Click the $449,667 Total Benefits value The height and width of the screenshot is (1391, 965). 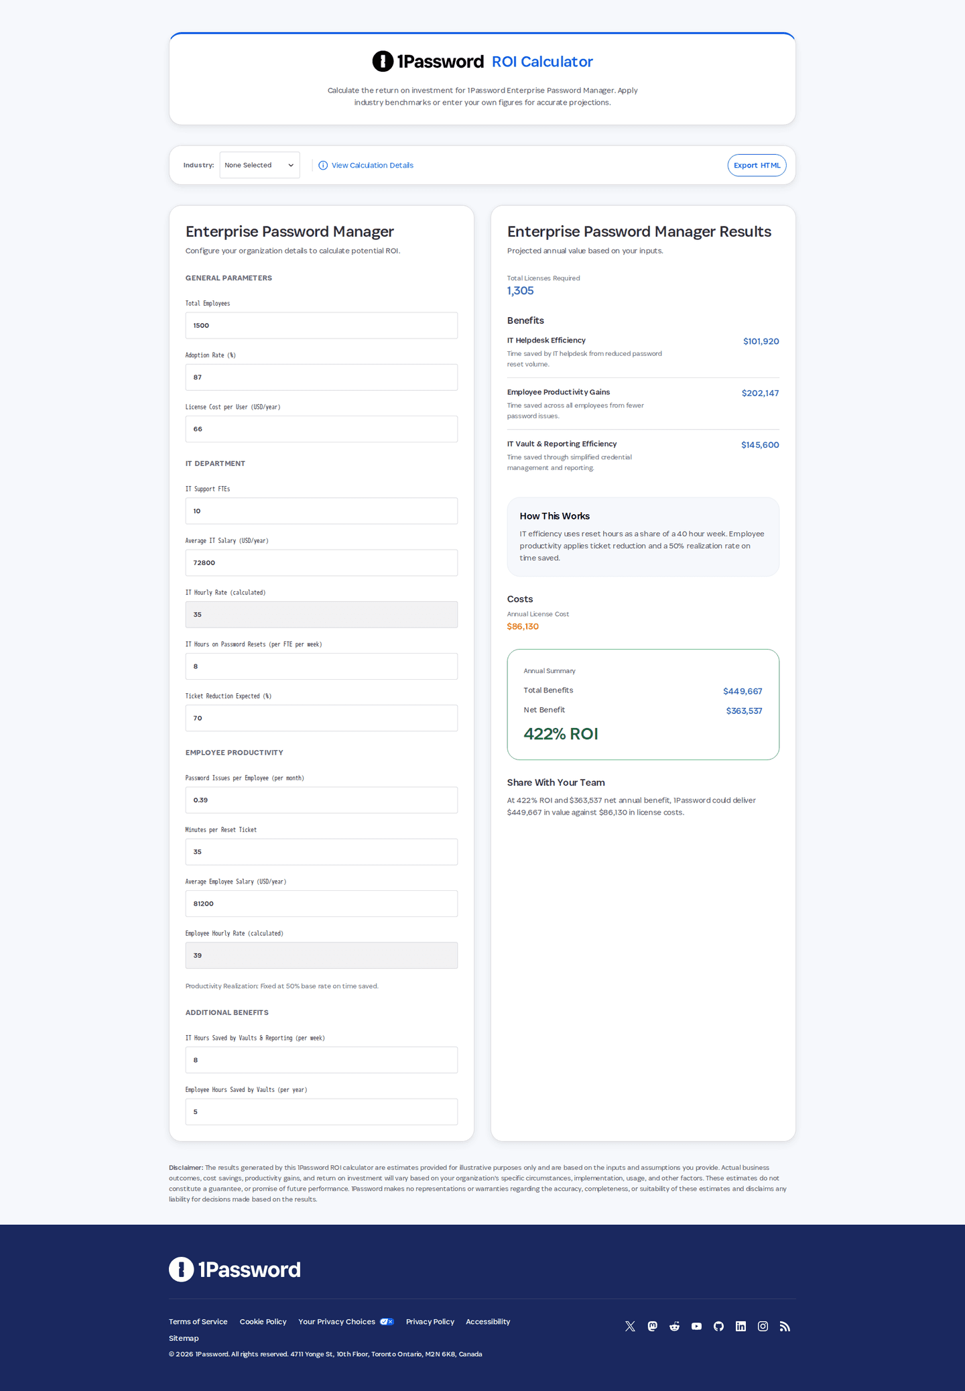[x=743, y=691]
